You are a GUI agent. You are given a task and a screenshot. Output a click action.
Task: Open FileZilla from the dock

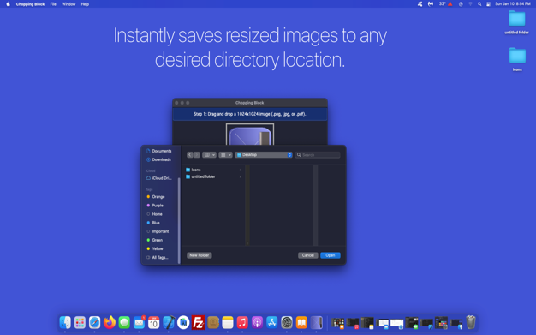198,322
